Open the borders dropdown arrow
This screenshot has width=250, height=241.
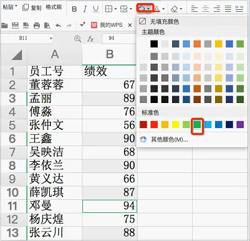point(115,9)
